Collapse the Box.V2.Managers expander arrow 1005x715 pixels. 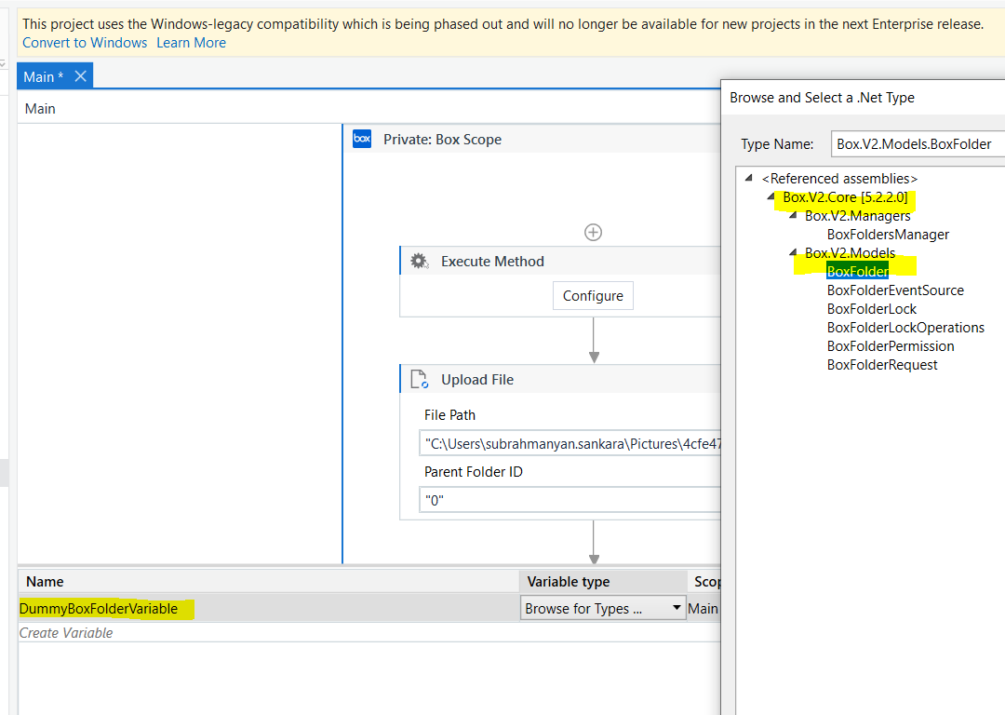(793, 215)
